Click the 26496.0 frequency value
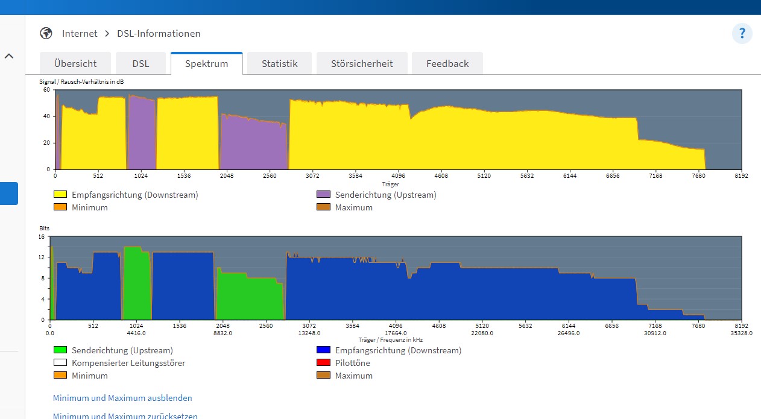 pos(568,333)
